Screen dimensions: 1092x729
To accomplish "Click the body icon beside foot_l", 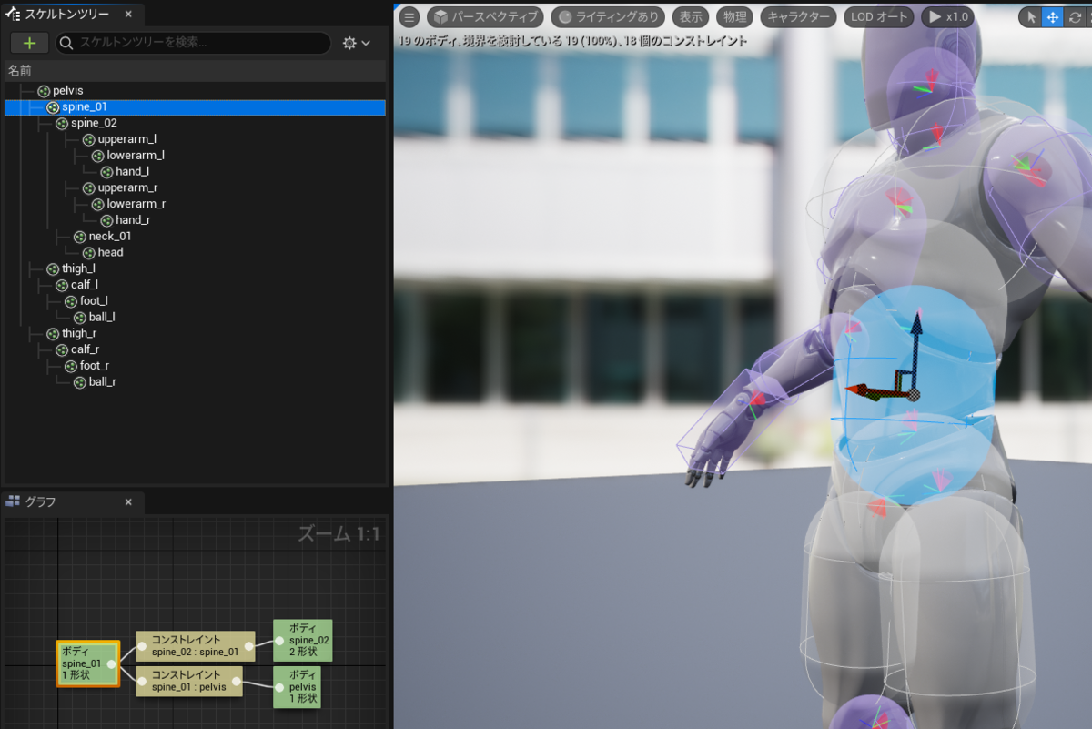I will pos(71,301).
